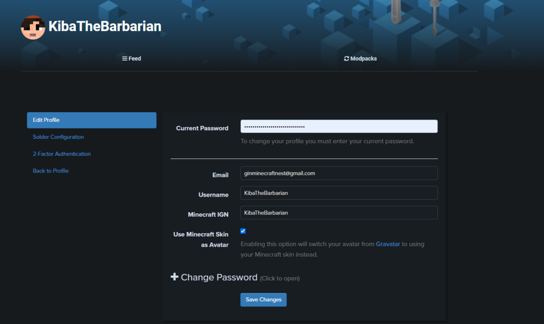The image size is (544, 324).
Task: Open the Feed tab
Action: coord(132,59)
